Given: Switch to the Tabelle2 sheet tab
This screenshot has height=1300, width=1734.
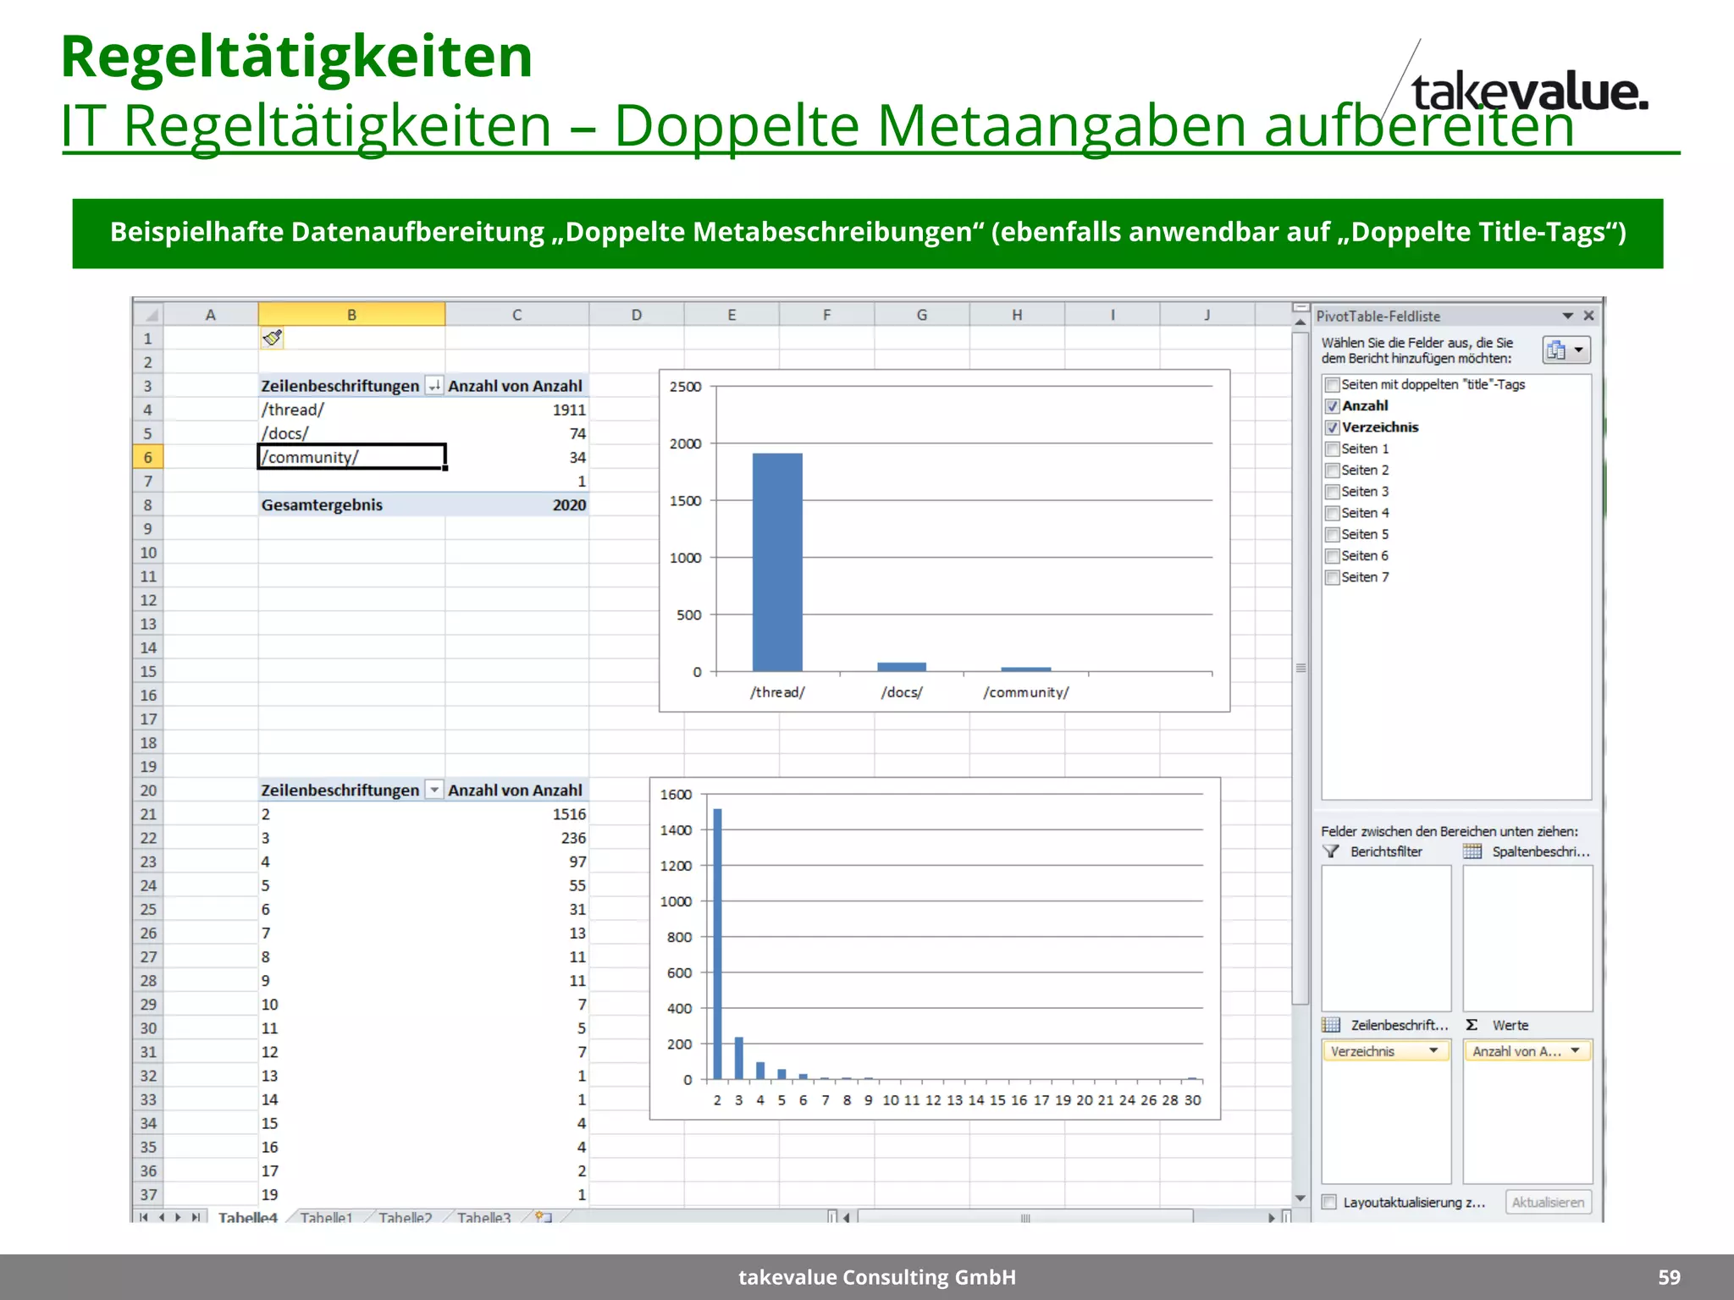Looking at the screenshot, I should point(405,1217).
